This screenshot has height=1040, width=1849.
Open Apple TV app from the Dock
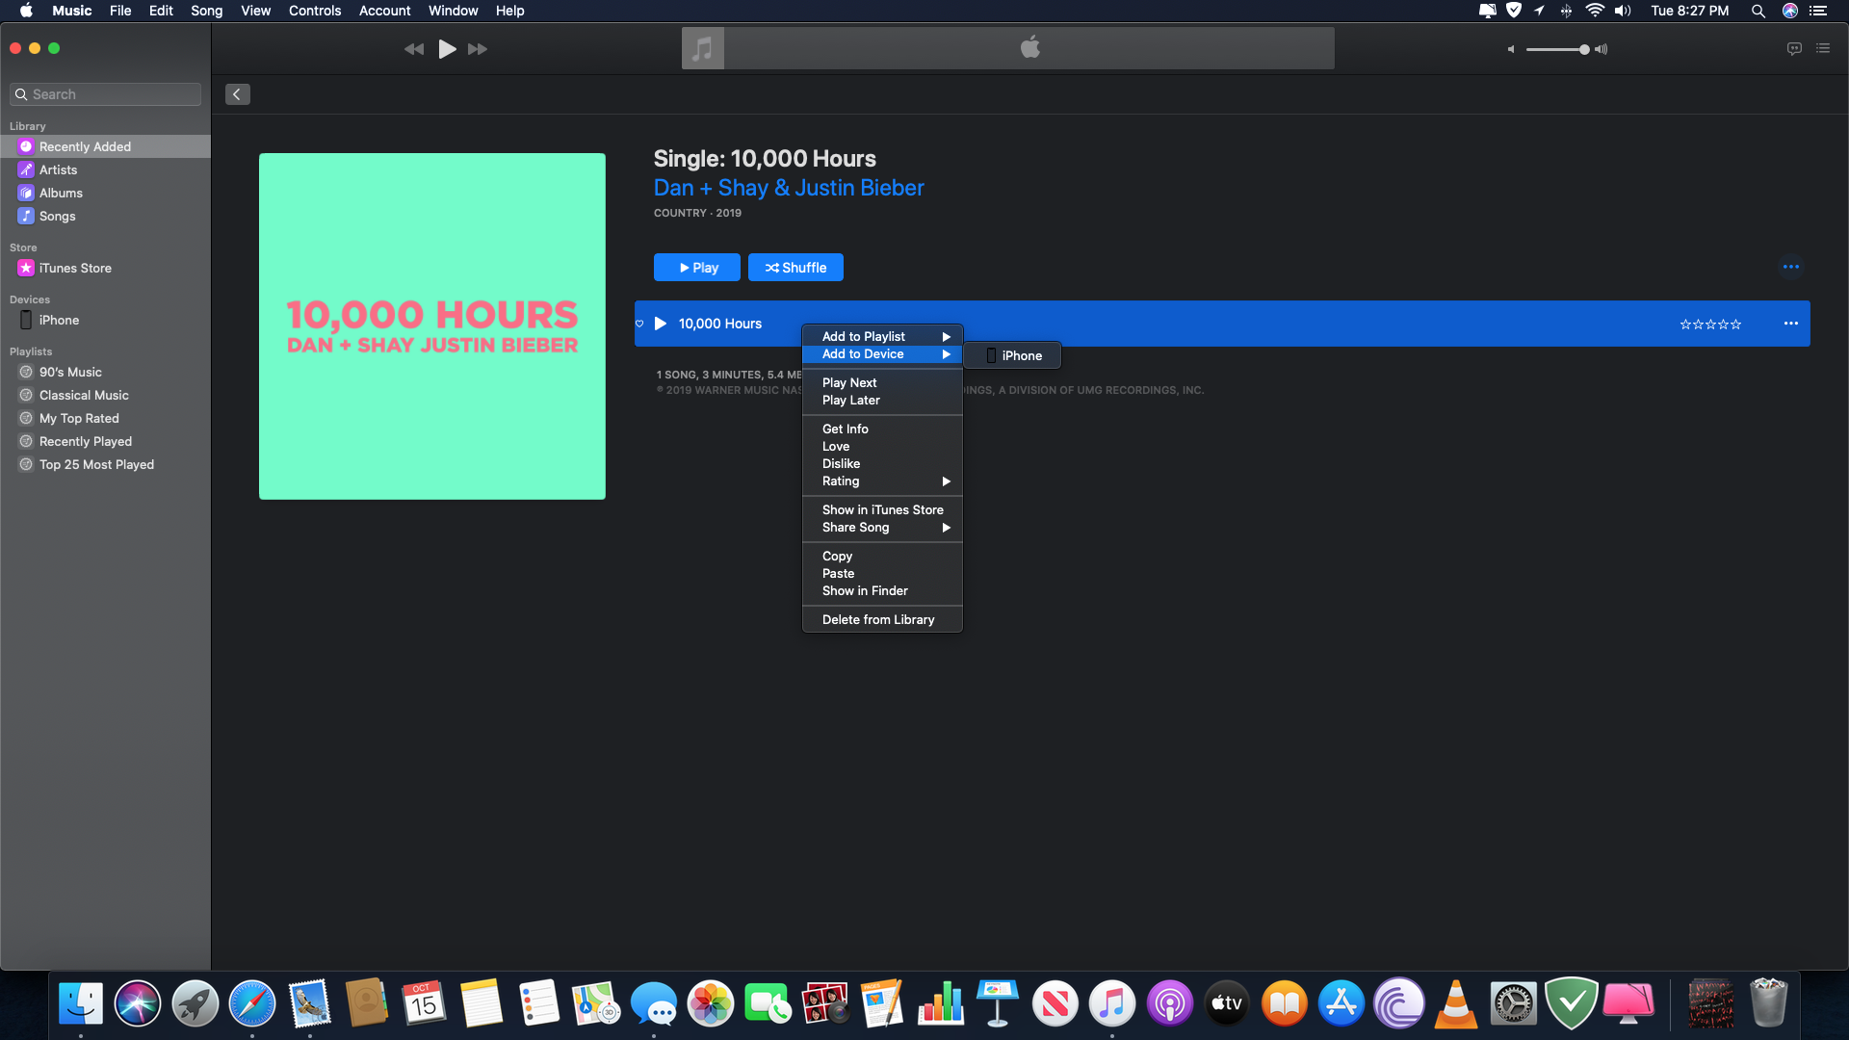1227,1004
